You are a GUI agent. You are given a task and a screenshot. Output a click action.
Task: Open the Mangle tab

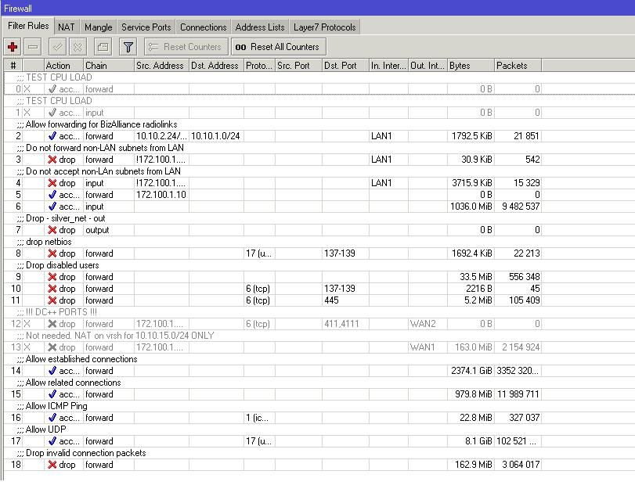pyautogui.click(x=99, y=27)
